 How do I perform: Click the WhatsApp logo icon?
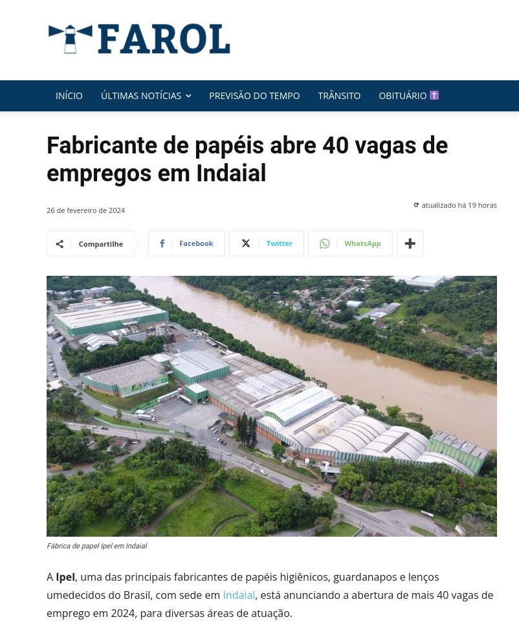[325, 243]
